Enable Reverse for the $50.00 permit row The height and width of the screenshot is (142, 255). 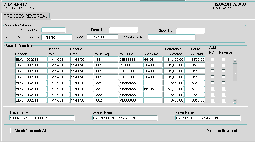224,94
